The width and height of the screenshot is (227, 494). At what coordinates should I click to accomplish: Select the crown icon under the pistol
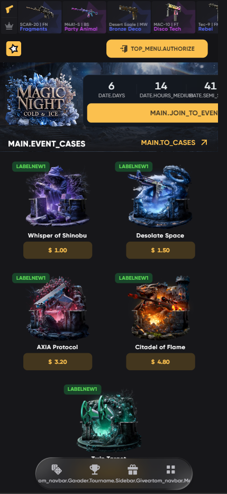(x=9, y=26)
